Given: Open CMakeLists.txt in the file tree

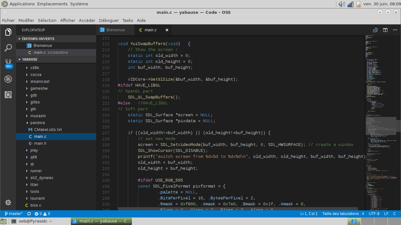Looking at the screenshot, I should pyautogui.click(x=48, y=130).
